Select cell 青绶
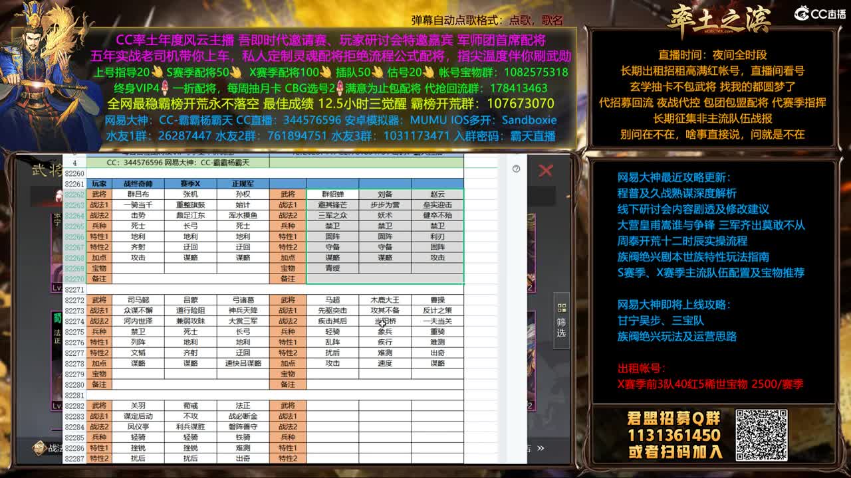851x478 pixels. click(x=332, y=268)
